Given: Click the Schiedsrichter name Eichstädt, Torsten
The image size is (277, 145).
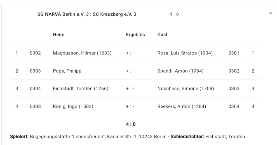Looking at the screenshot, I should [x=225, y=137].
